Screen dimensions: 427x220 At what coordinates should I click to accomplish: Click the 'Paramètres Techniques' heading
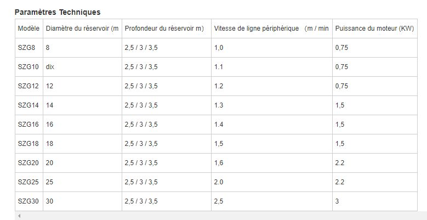(x=58, y=12)
